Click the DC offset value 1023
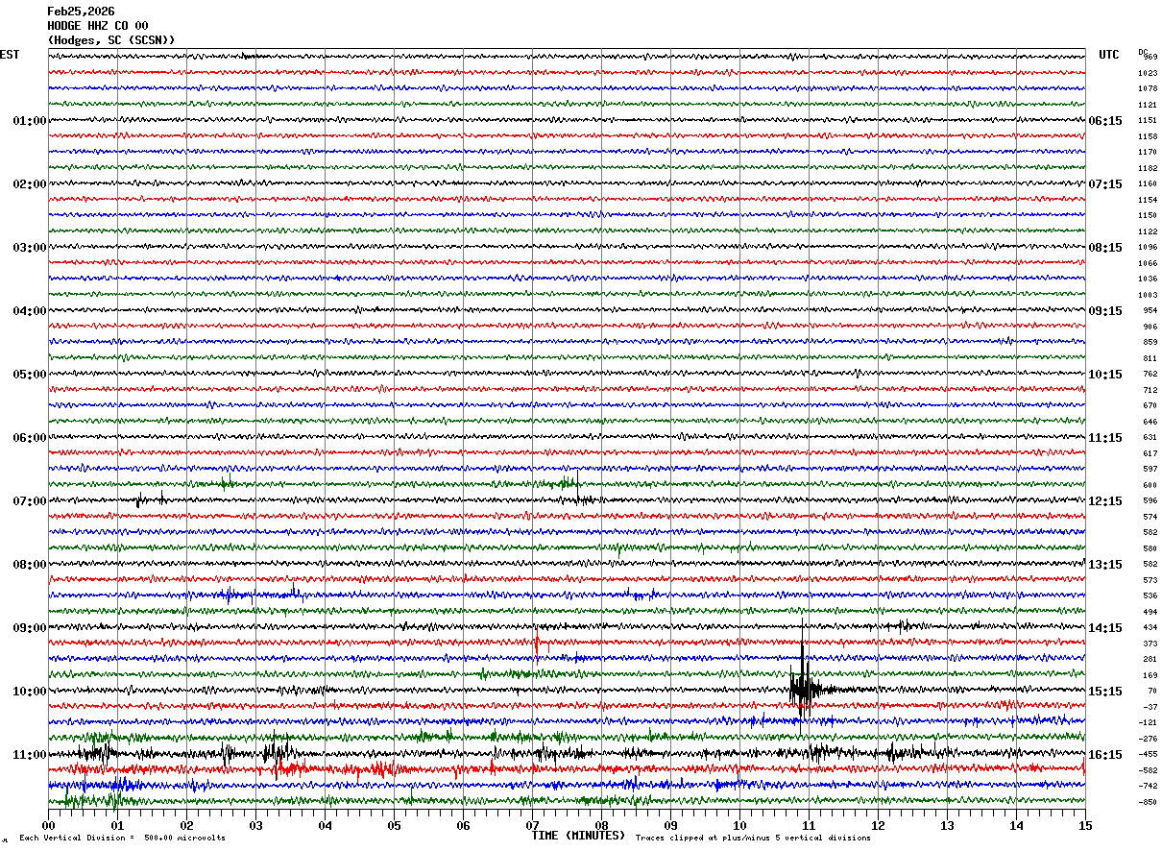Viewport: 1162px width, 851px height. [x=1148, y=73]
